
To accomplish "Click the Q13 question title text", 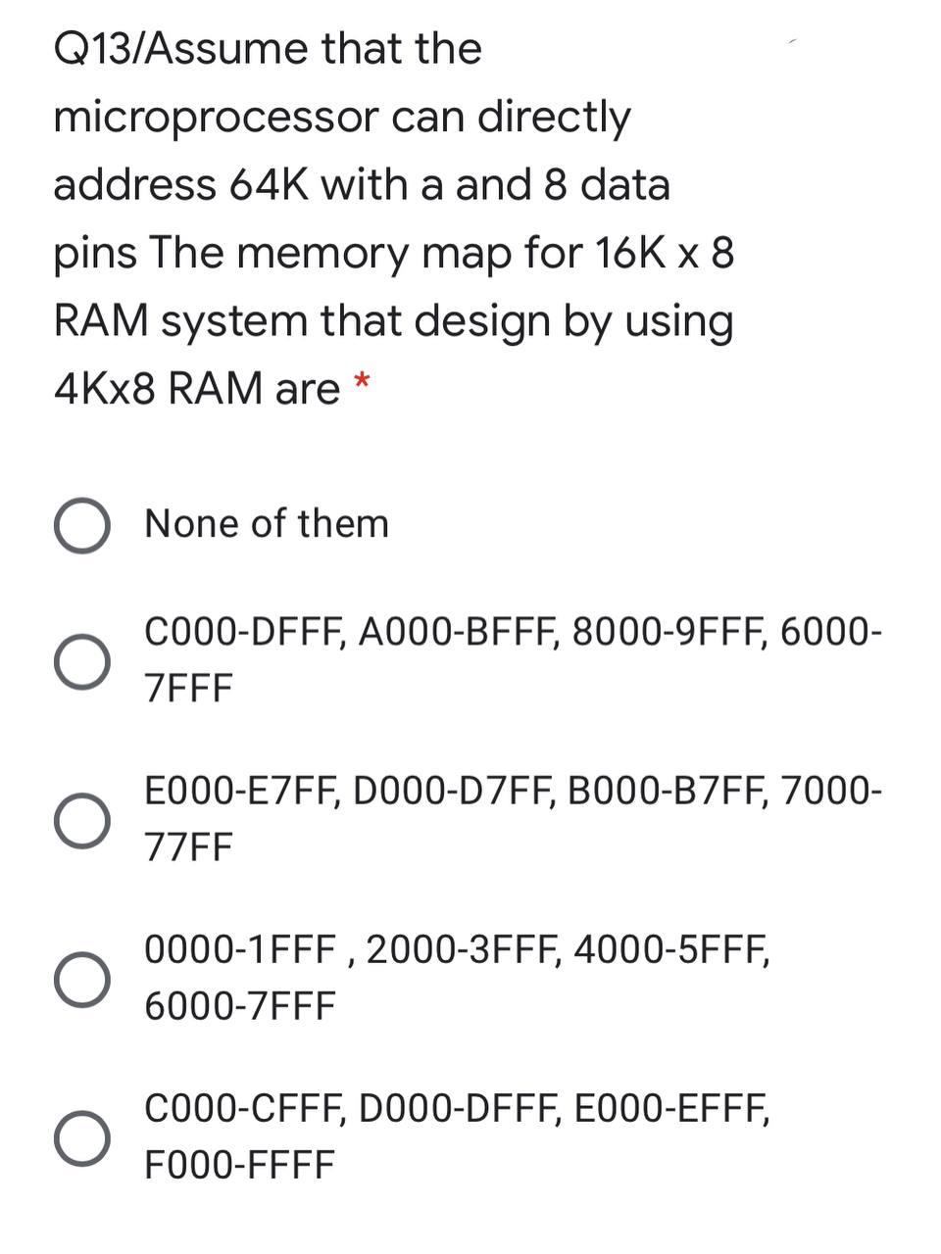I will click(x=265, y=48).
